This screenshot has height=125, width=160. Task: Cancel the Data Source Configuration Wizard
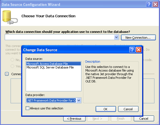(144, 119)
